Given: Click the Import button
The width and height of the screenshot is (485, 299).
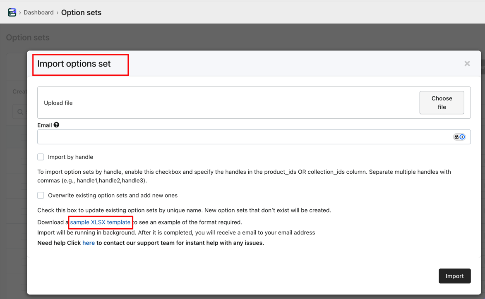Looking at the screenshot, I should click(x=455, y=276).
